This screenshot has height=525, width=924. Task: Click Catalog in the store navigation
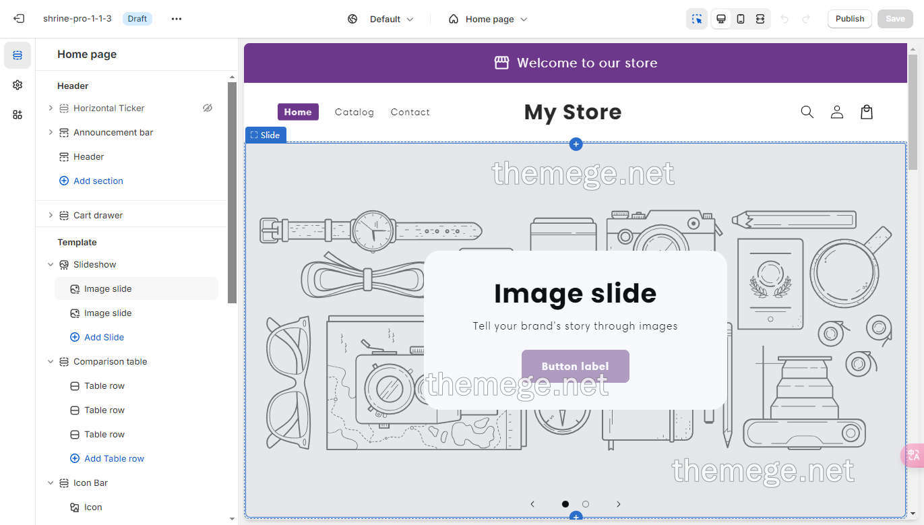[355, 112]
